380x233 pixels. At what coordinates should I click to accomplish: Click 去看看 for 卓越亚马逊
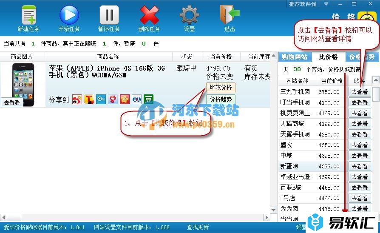pyautogui.click(x=360, y=177)
